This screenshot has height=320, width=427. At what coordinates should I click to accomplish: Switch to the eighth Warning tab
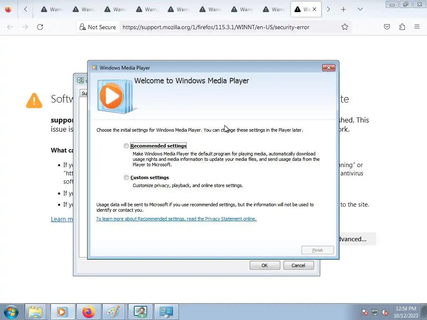[x=274, y=10]
